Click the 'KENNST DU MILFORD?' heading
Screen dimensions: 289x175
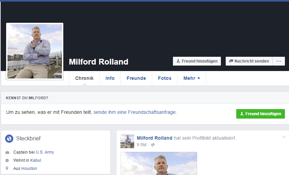coord(27,98)
